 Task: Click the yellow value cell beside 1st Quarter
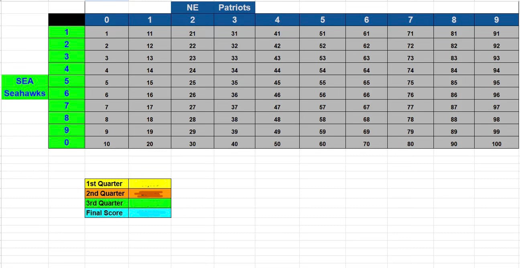[150, 184]
